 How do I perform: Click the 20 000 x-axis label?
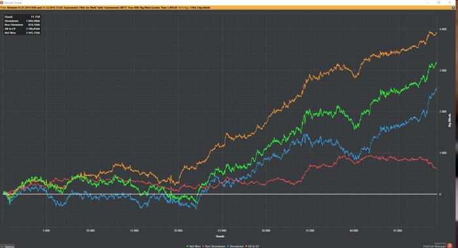pyautogui.click(x=178, y=230)
